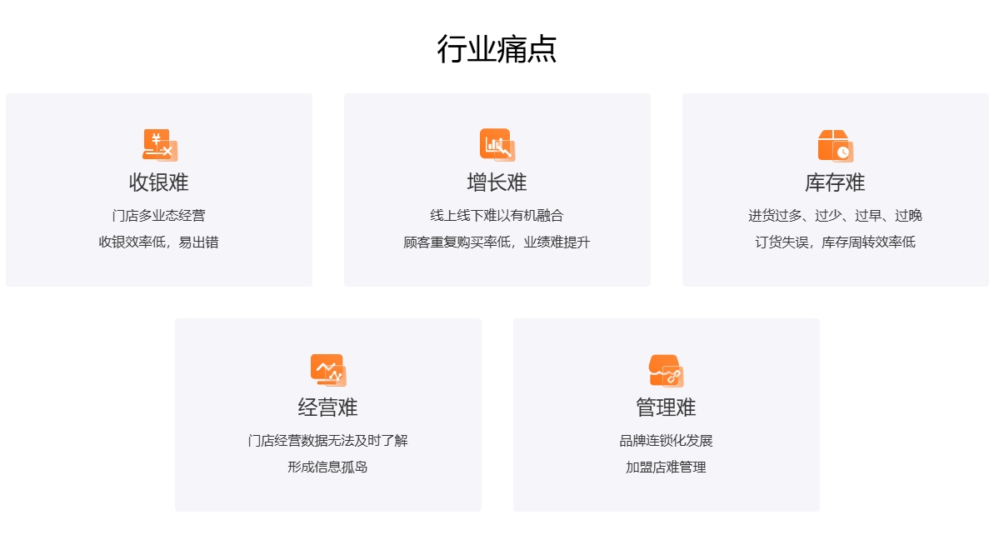Click the text 品牌连锁化发展
Image resolution: width=999 pixels, height=545 pixels.
click(666, 441)
